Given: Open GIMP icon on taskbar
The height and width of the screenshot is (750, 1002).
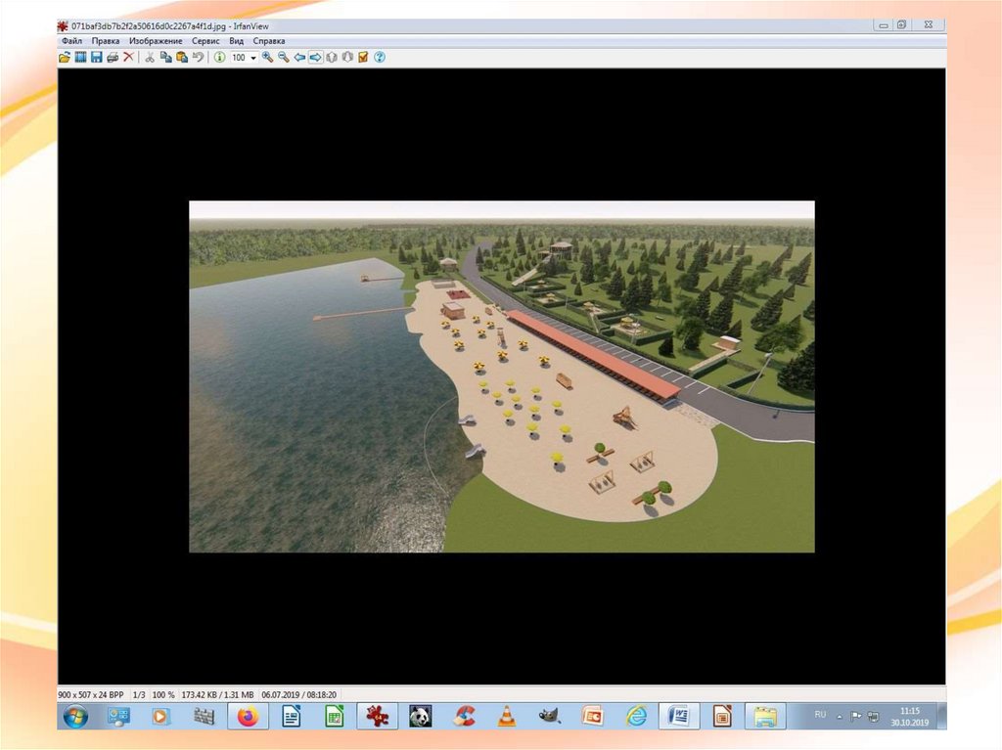Looking at the screenshot, I should click(x=550, y=717).
